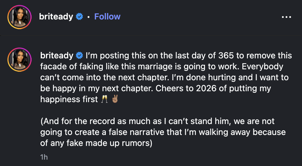Click the '365' number in the caption
Viewport: 302px width, 166px height.
226,56
